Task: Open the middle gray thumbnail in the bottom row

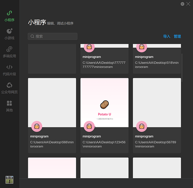Action: point(105,168)
